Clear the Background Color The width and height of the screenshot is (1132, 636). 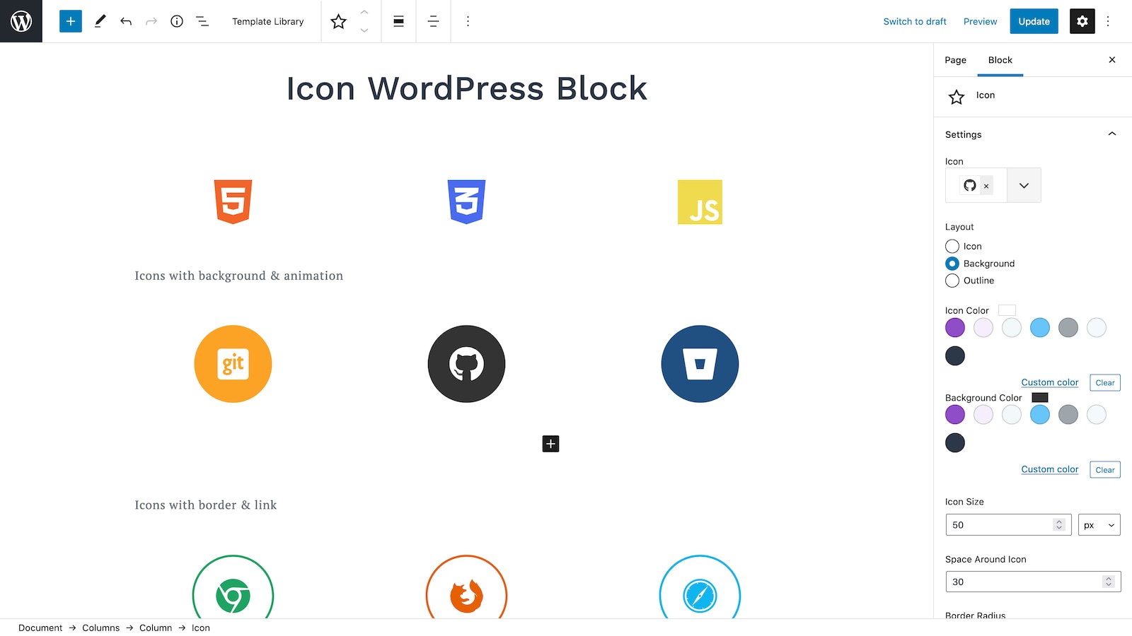(x=1105, y=470)
